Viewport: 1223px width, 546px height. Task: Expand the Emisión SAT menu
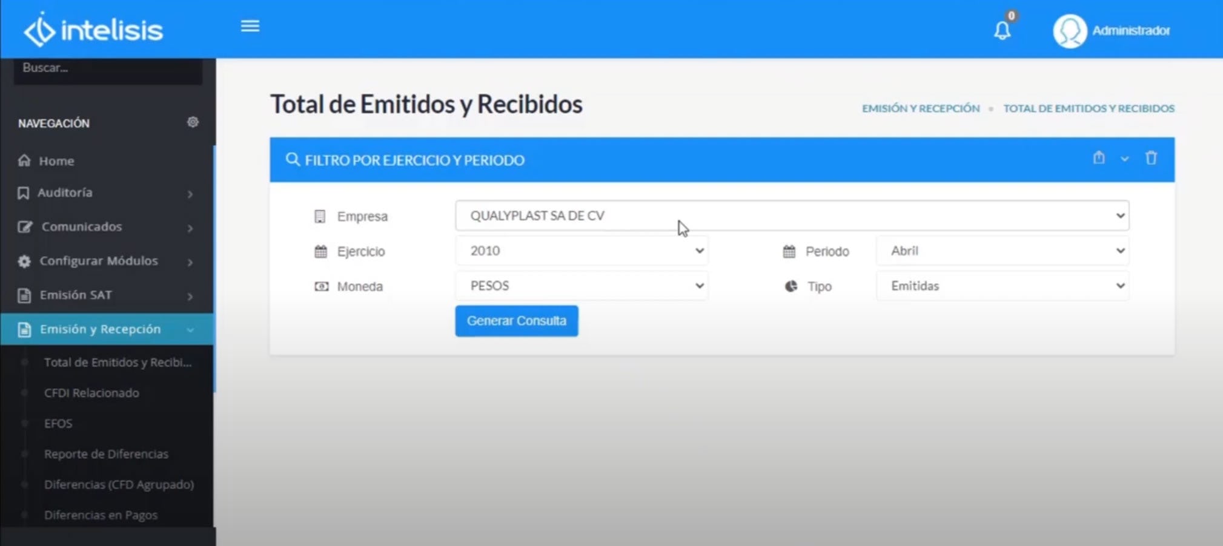point(75,295)
